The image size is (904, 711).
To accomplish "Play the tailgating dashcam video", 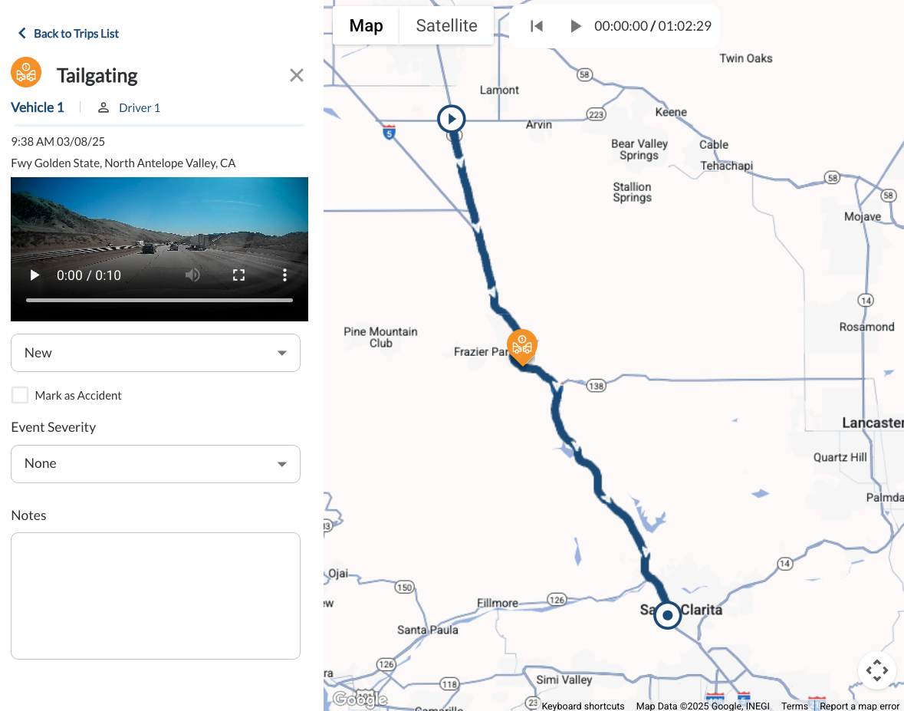I will [34, 275].
